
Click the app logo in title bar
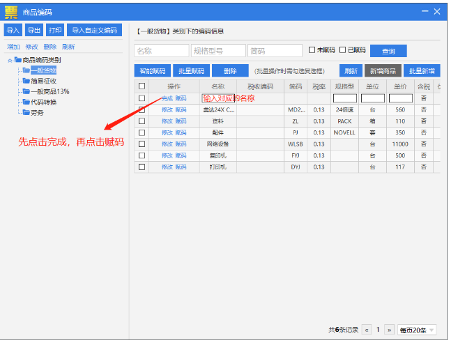[x=11, y=11]
